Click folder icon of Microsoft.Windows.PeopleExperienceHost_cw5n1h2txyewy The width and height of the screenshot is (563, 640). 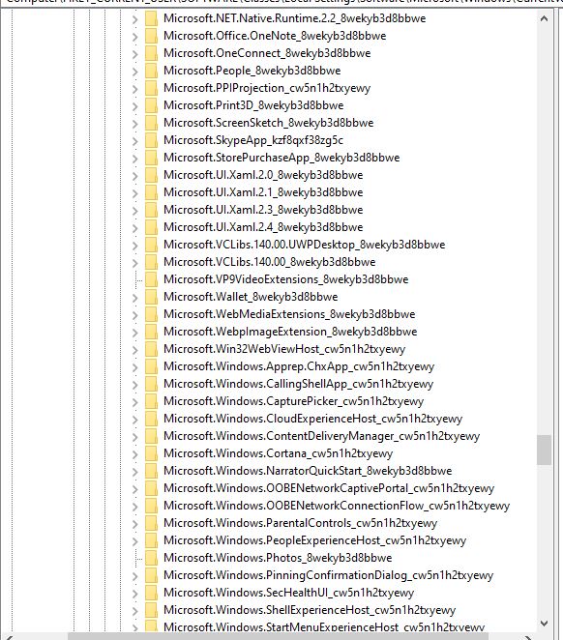[x=151, y=540]
